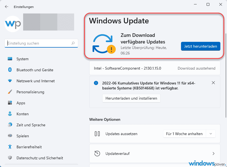
Task: Click the blue info icon
Action: pyautogui.click(x=96, y=83)
